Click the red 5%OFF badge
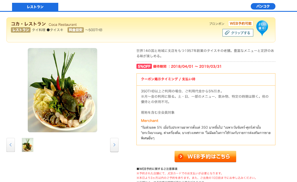This screenshot has height=182, width=297. 144,66
